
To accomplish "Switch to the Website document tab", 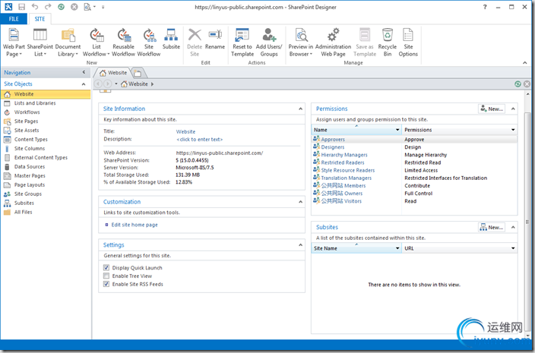I will pyautogui.click(x=113, y=73).
